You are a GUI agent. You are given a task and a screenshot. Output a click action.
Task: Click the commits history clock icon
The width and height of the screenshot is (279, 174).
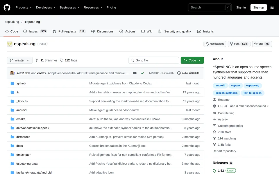pos(179,73)
